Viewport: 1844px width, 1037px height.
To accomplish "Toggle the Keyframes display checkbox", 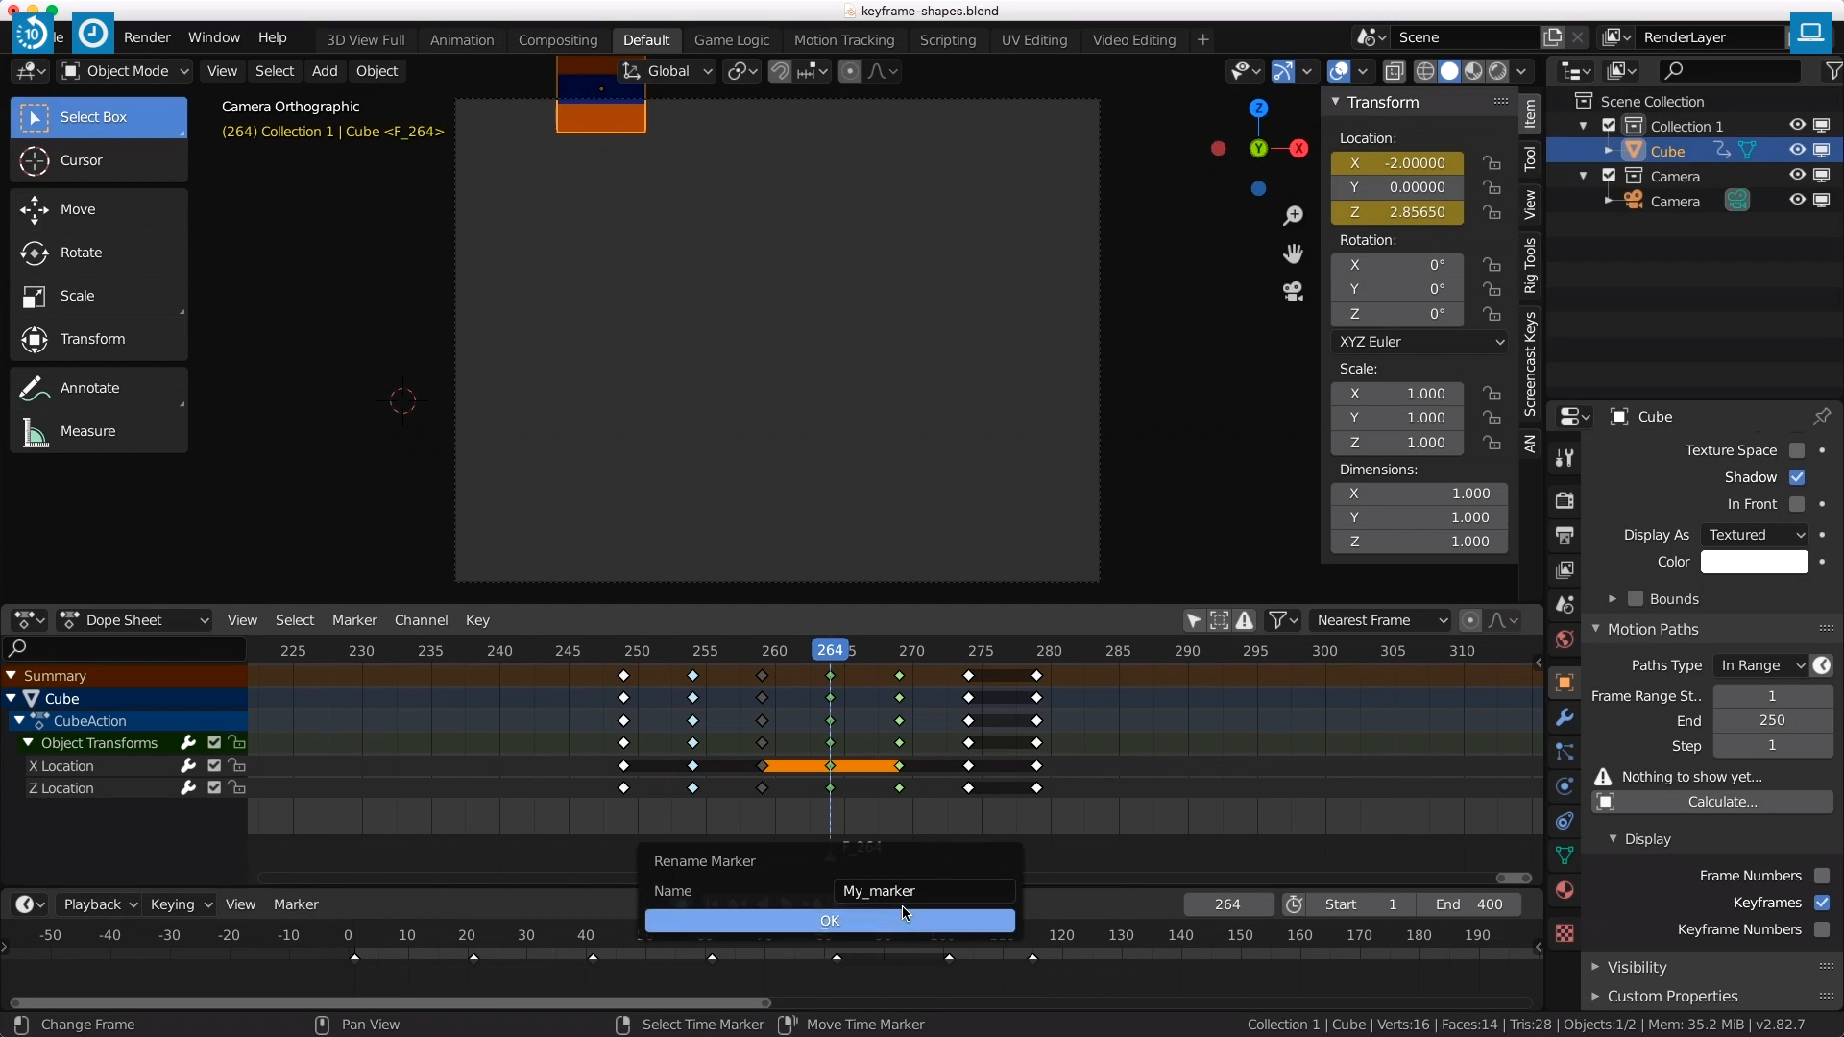I will point(1822,903).
